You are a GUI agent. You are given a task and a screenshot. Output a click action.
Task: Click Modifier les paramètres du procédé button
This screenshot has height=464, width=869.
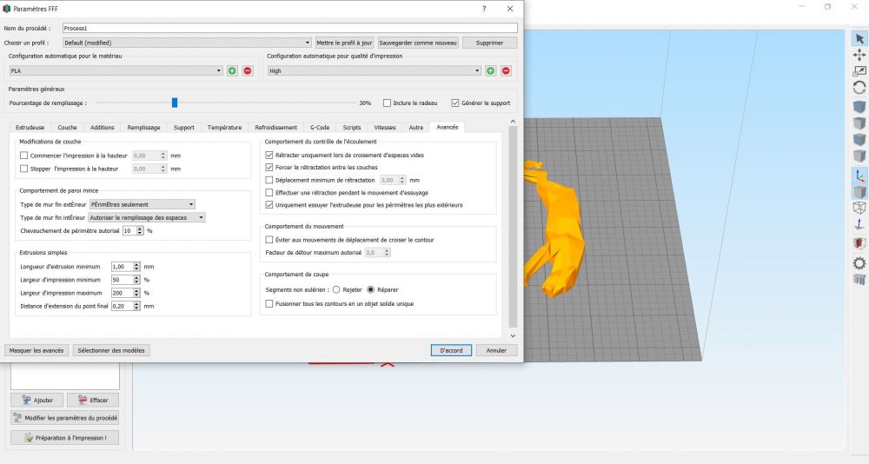(x=65, y=418)
